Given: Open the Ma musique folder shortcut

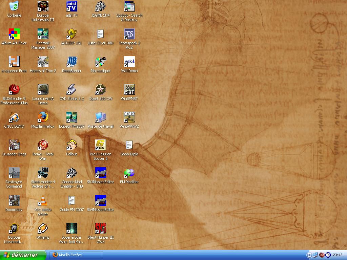Looking at the screenshot, I should point(100,62).
